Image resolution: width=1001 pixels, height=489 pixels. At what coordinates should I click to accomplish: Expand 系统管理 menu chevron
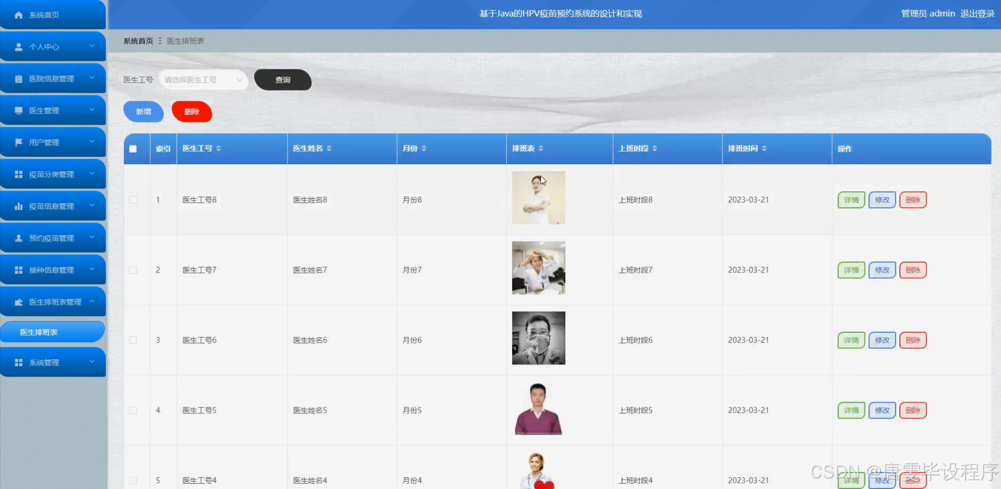pos(92,362)
